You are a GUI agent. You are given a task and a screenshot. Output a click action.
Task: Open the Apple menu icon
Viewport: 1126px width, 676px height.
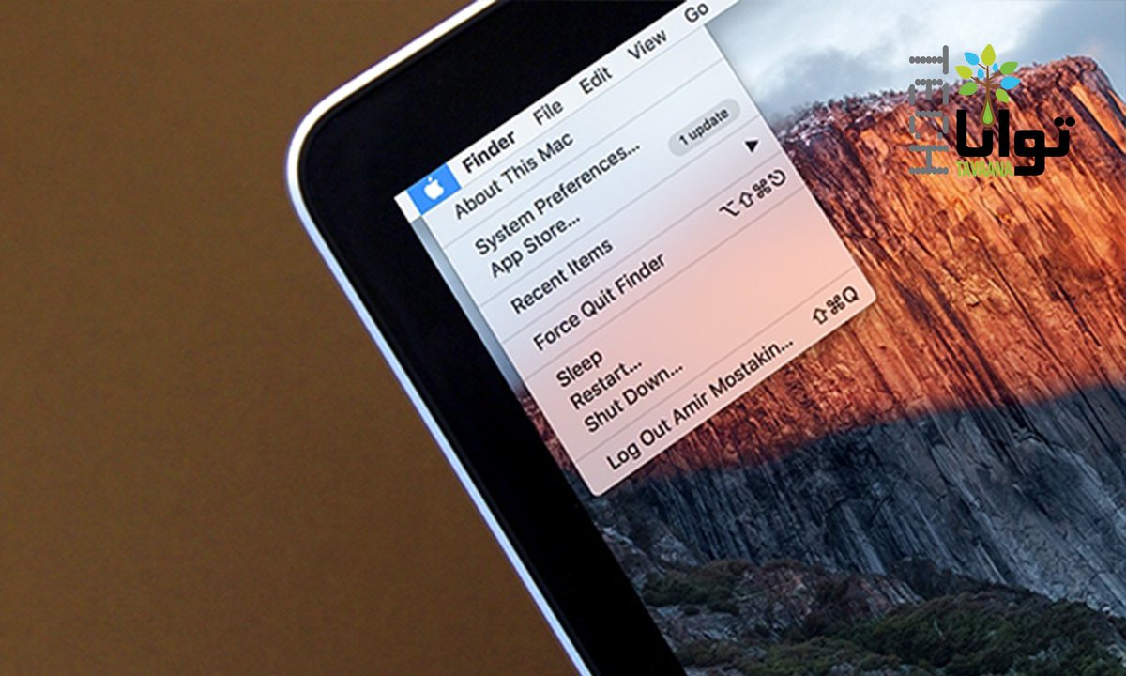click(x=432, y=187)
